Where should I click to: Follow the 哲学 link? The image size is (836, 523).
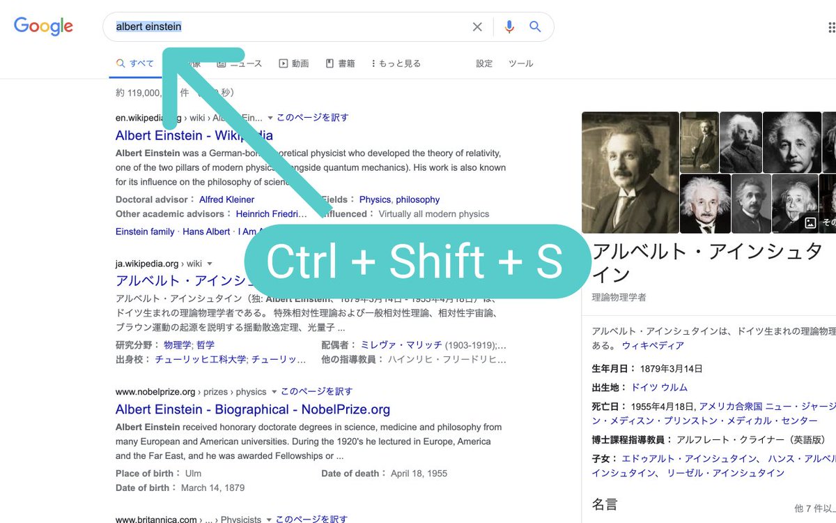coord(206,344)
